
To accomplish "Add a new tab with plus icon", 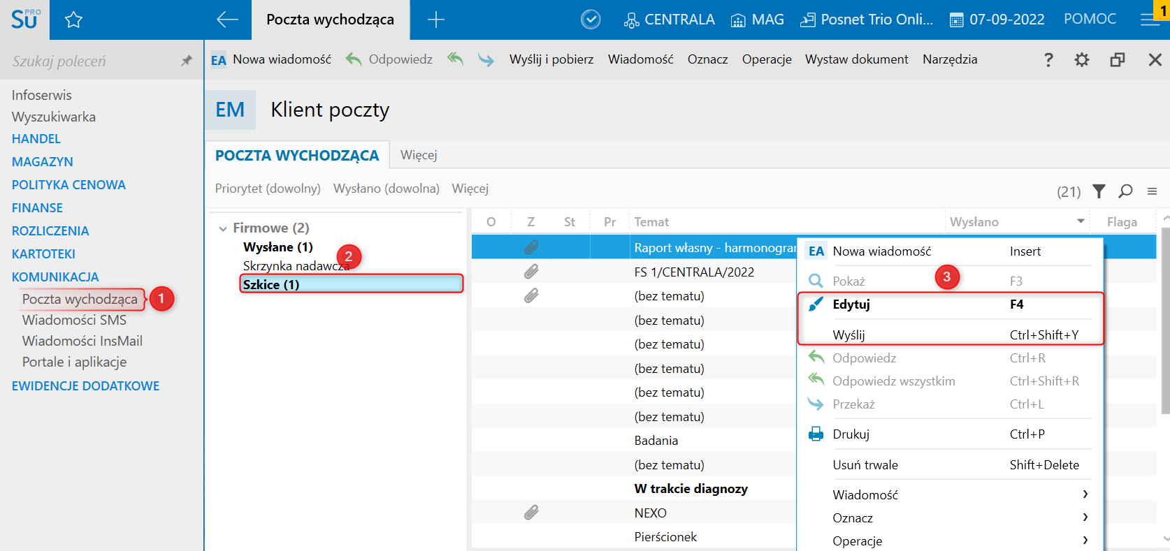I will 435,20.
